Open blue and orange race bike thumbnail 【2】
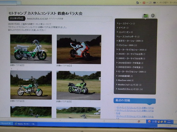177x132 pixels. (x=79, y=49)
